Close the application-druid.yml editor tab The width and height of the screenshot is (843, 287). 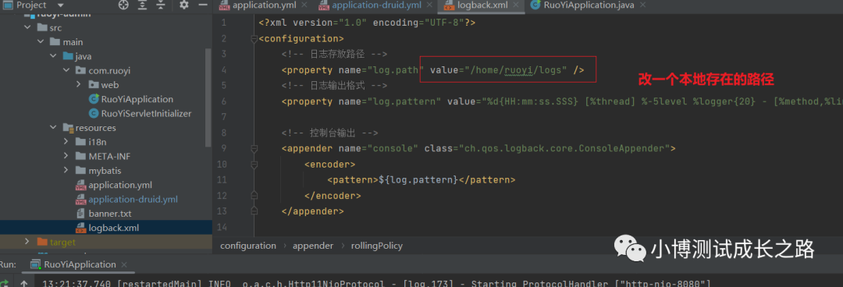[x=429, y=5]
